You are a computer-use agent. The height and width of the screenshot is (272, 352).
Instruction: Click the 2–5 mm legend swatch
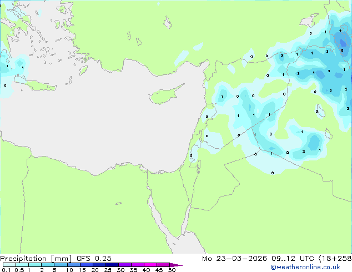point(48,265)
